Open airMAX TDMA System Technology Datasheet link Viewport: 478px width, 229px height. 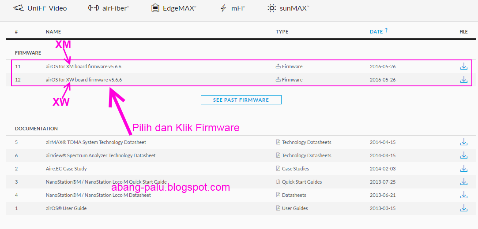coord(96,142)
